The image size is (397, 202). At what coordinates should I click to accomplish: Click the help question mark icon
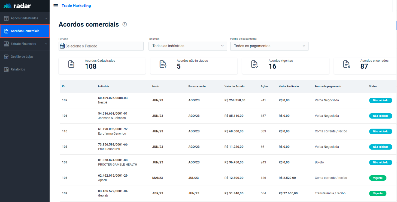(x=125, y=24)
